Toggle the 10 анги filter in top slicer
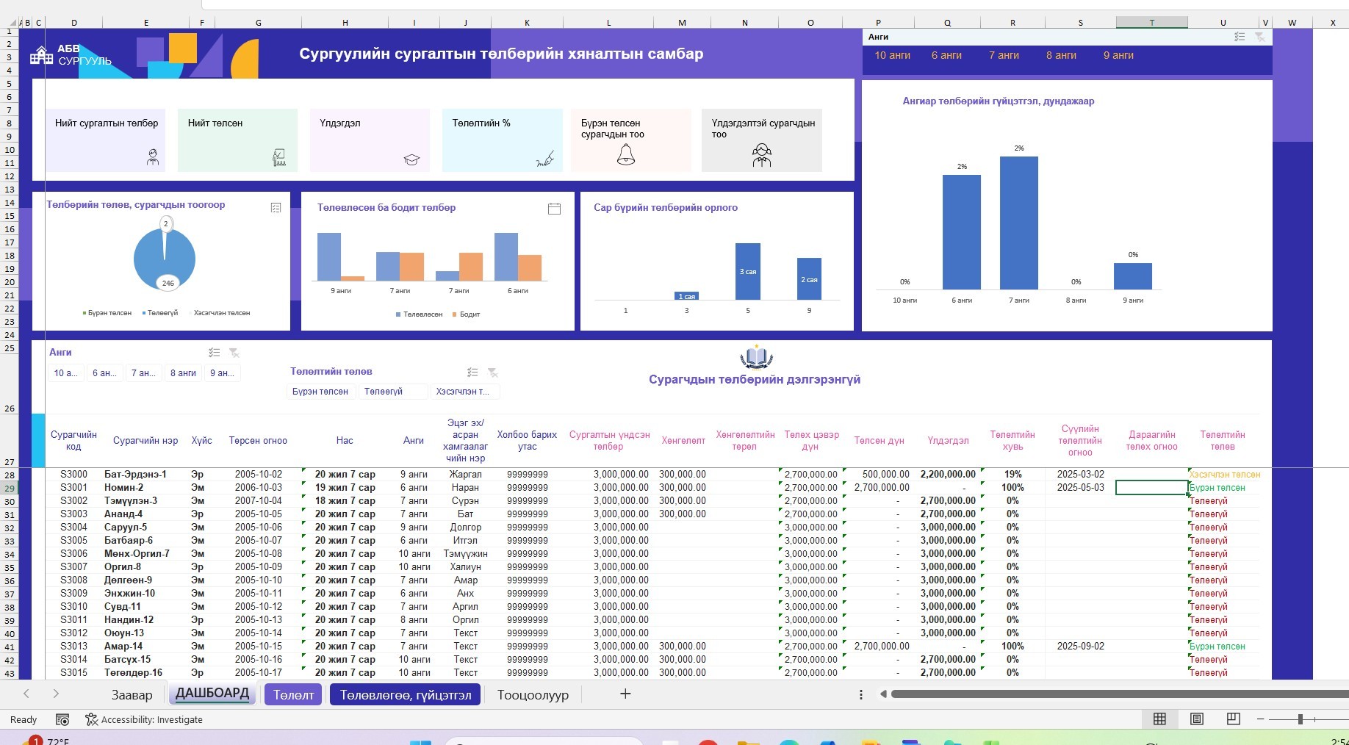The image size is (1349, 745). 892,55
